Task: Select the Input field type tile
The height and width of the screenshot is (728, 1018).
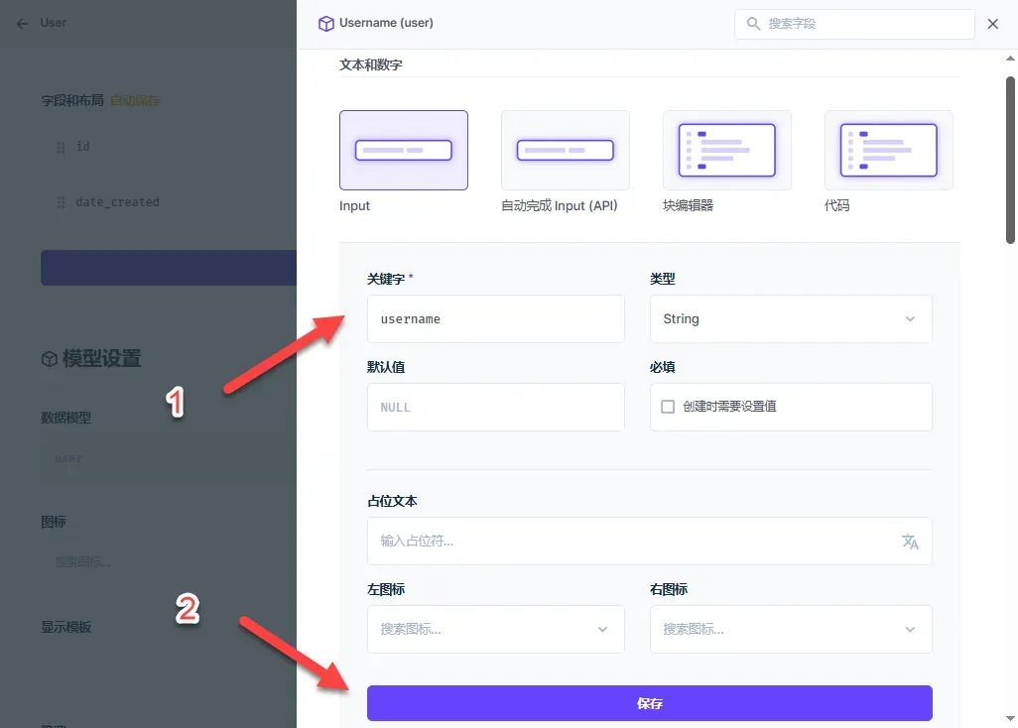Action: click(x=403, y=150)
